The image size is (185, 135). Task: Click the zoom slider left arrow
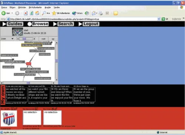tap(18, 39)
